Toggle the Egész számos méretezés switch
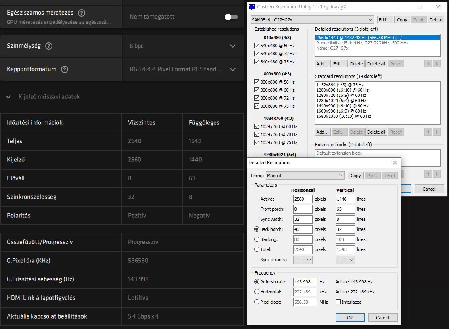 point(231,17)
